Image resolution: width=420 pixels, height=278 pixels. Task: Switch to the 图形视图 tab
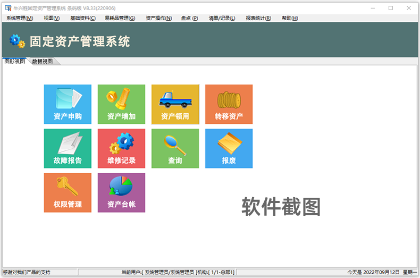tap(15, 61)
